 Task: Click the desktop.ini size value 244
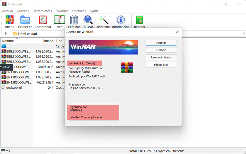coord(51,88)
